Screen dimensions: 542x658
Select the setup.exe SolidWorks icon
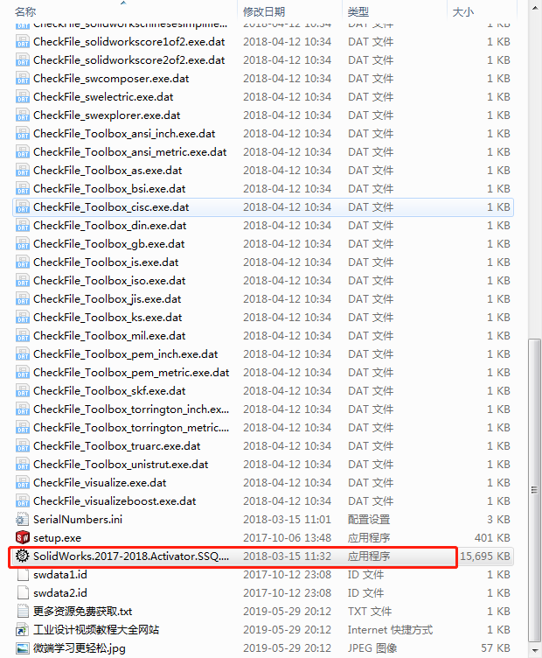(22, 537)
